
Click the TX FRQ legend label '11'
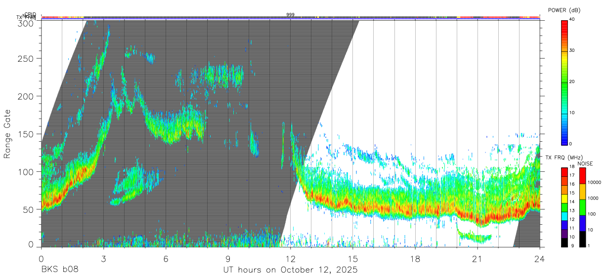click(x=573, y=228)
